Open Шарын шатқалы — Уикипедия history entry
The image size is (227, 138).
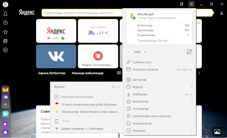click(87, 129)
